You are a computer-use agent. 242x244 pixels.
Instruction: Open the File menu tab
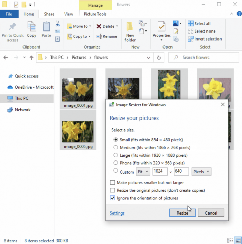(x=9, y=14)
